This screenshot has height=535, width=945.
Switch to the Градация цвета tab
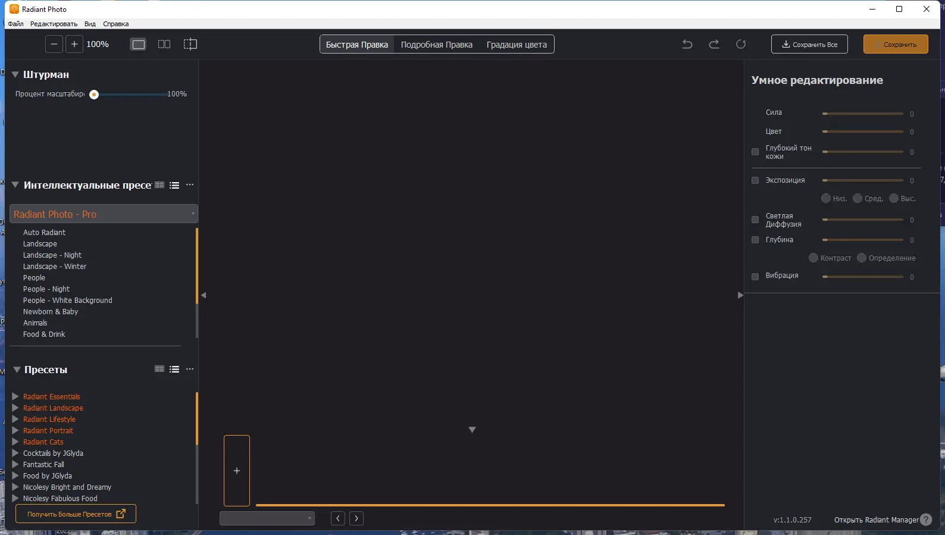(x=517, y=45)
